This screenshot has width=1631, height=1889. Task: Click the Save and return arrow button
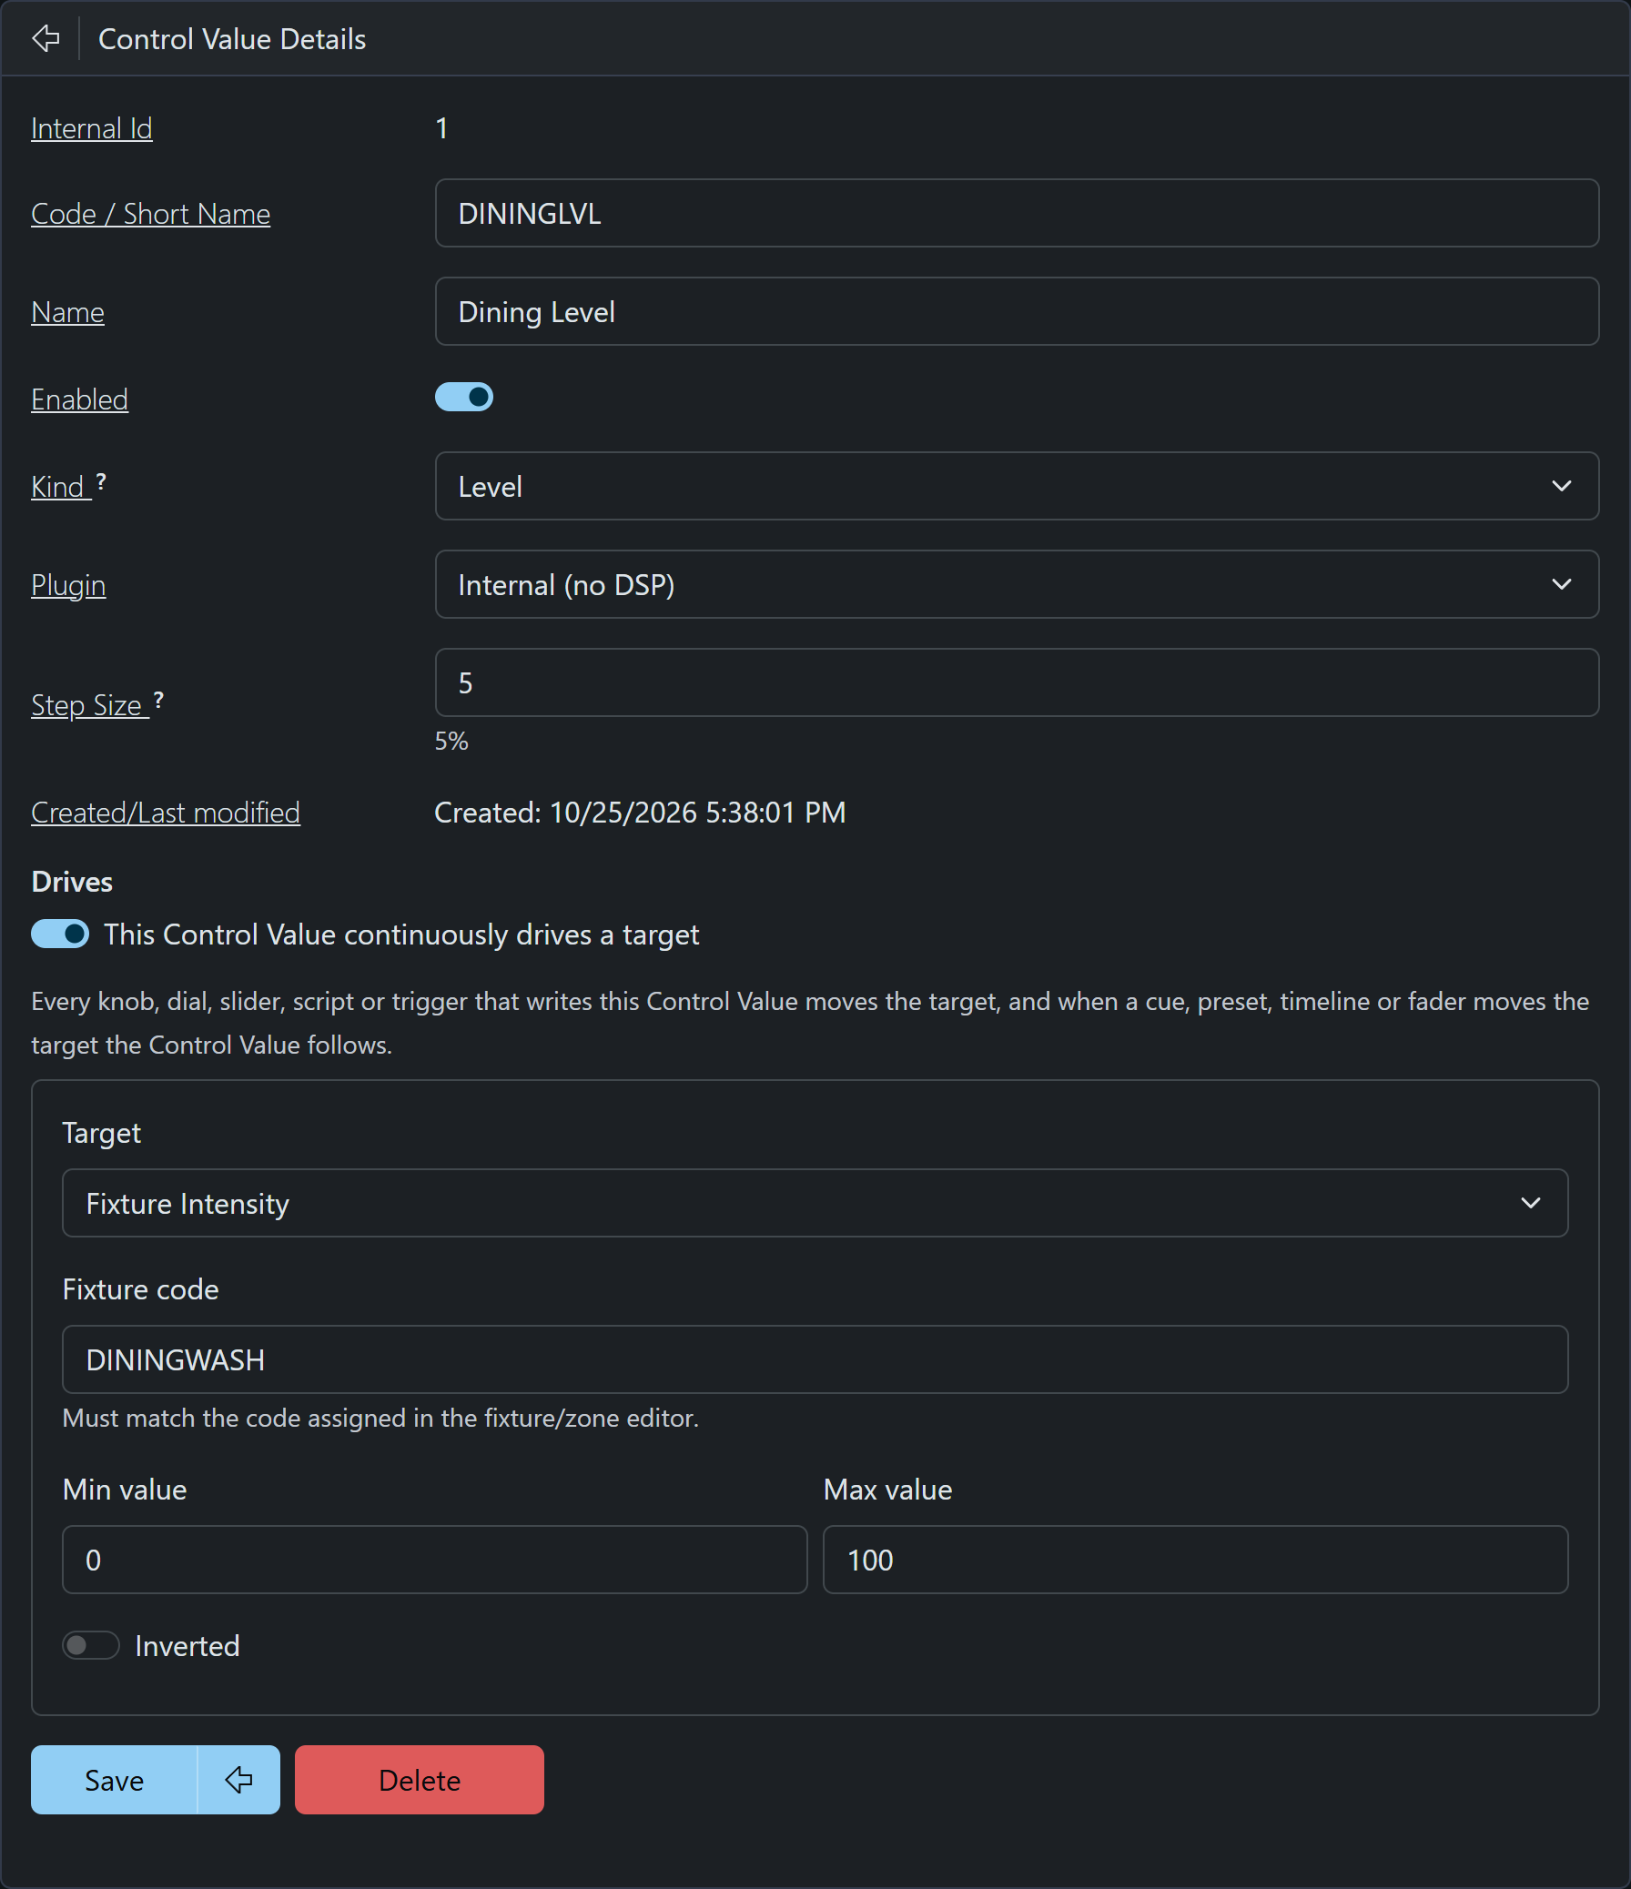pyautogui.click(x=238, y=1779)
